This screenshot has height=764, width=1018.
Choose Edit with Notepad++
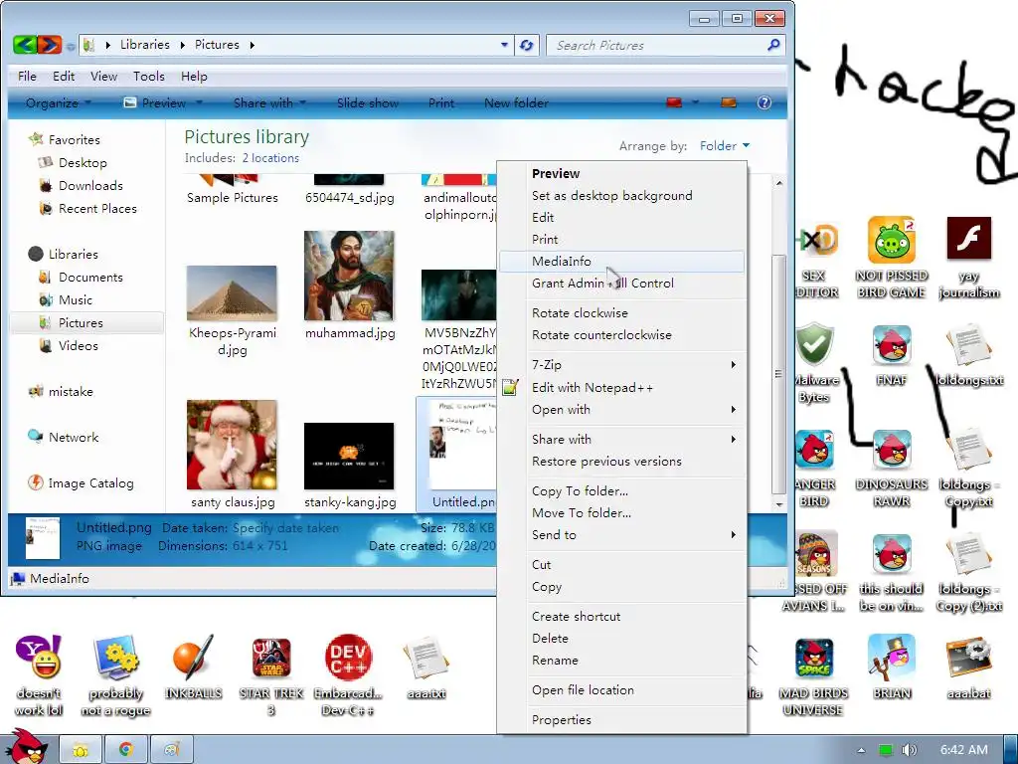[621, 388]
